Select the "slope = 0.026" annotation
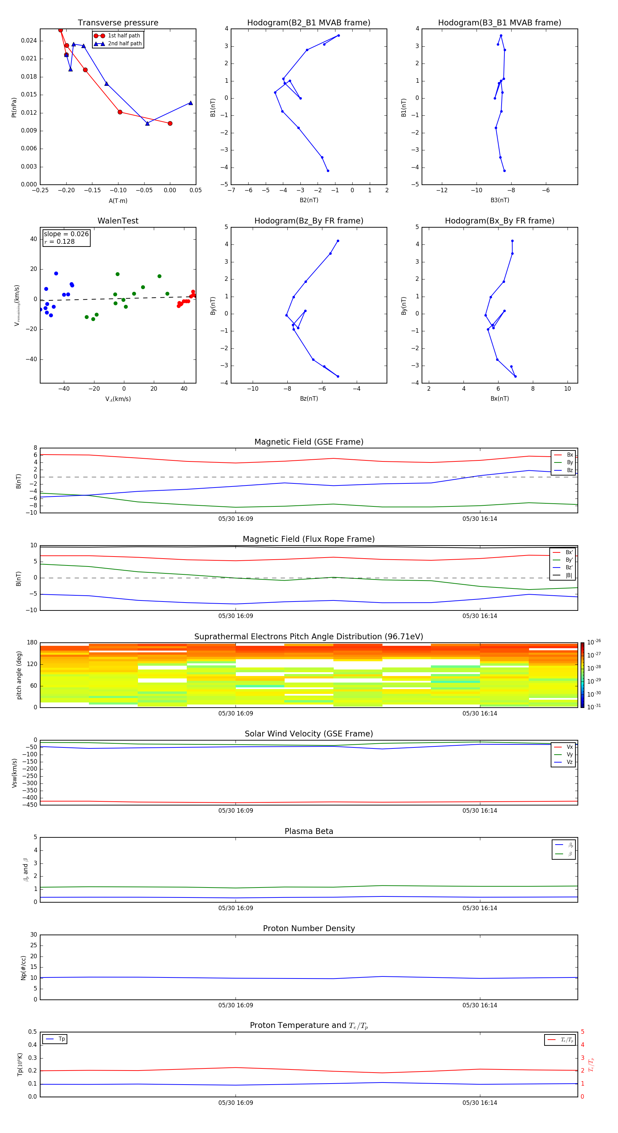 [x=66, y=234]
